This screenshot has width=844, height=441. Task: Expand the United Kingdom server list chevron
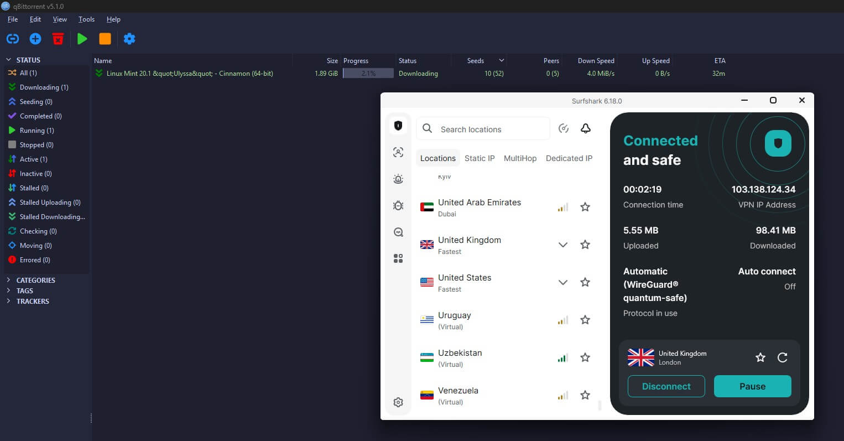tap(563, 245)
